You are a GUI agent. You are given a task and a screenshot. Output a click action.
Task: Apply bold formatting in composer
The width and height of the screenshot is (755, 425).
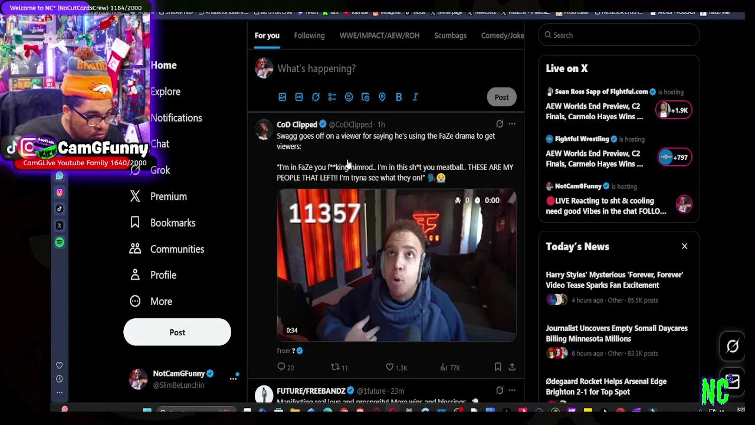(399, 97)
